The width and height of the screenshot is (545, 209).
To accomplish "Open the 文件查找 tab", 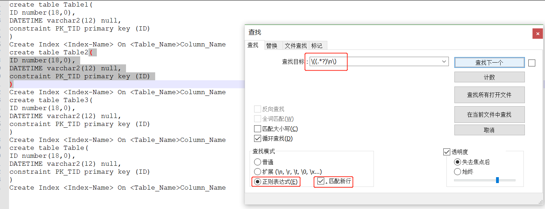I will [x=296, y=46].
